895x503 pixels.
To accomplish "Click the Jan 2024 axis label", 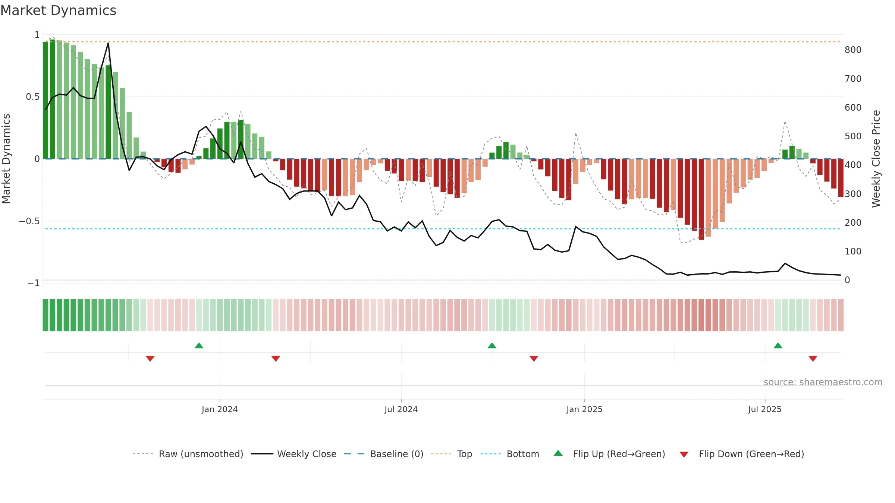I will pyautogui.click(x=220, y=409).
